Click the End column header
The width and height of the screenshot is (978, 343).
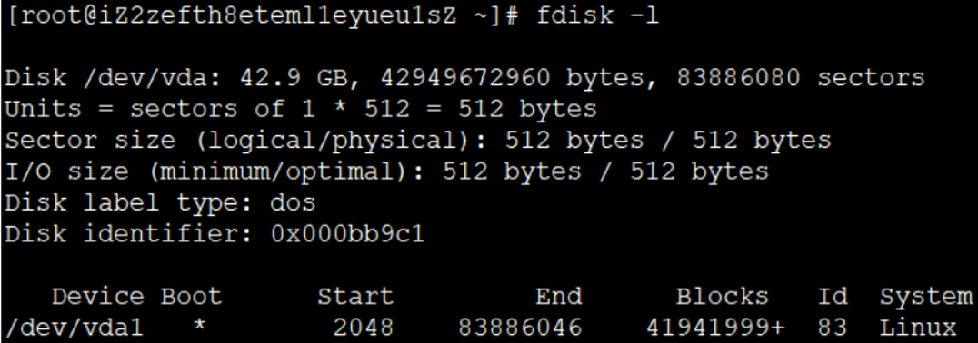pyautogui.click(x=558, y=297)
